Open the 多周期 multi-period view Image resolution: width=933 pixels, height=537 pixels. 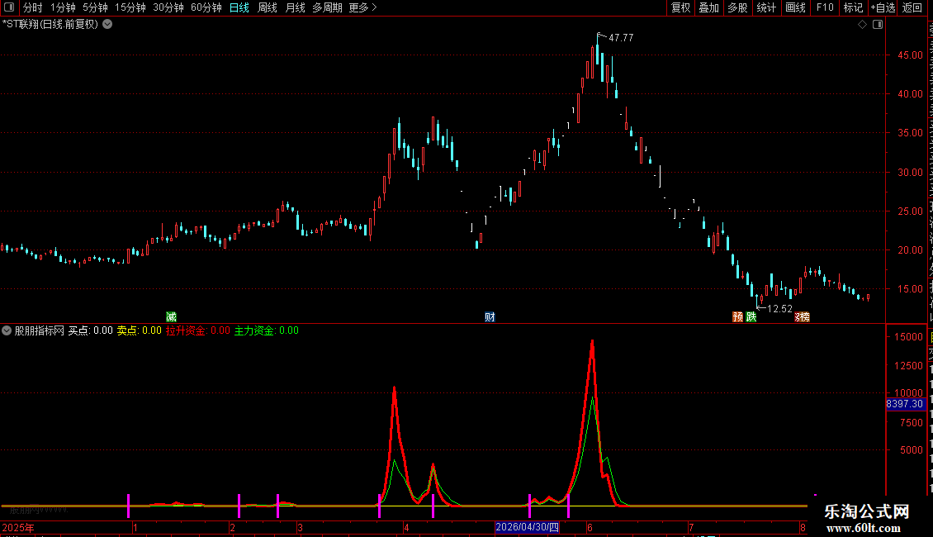(327, 7)
